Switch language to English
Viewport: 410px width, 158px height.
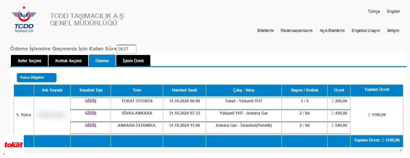point(393,12)
